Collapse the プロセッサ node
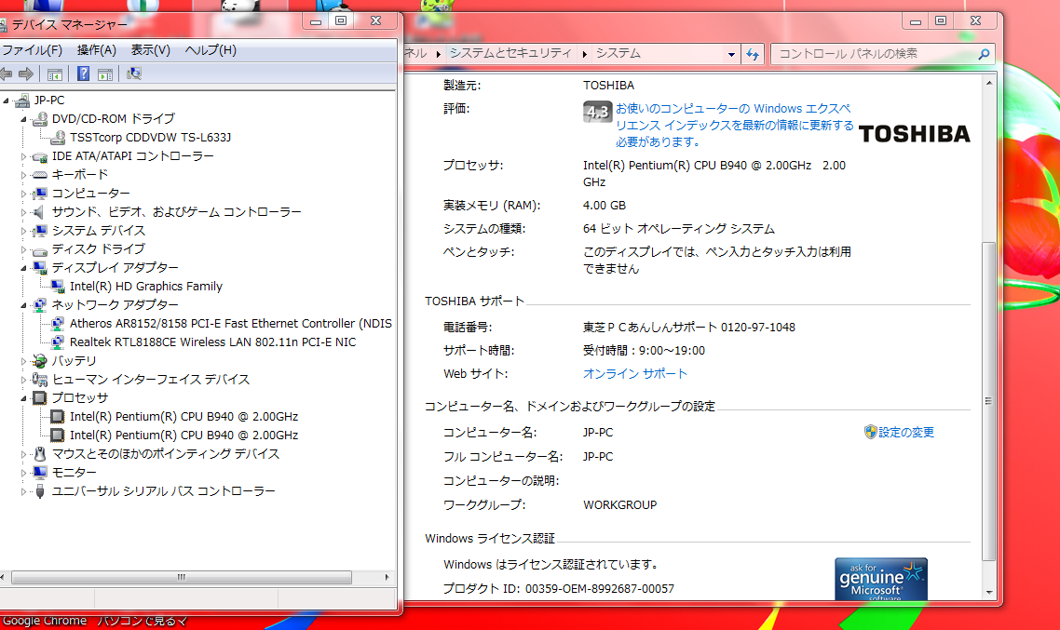This screenshot has width=1060, height=630. pos(23,398)
